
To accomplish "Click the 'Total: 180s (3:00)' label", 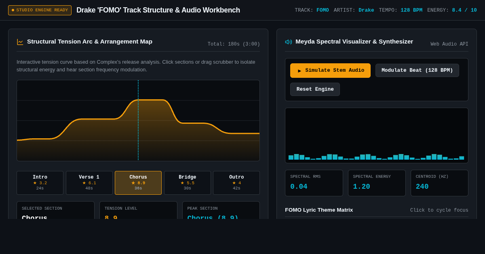I will [234, 44].
